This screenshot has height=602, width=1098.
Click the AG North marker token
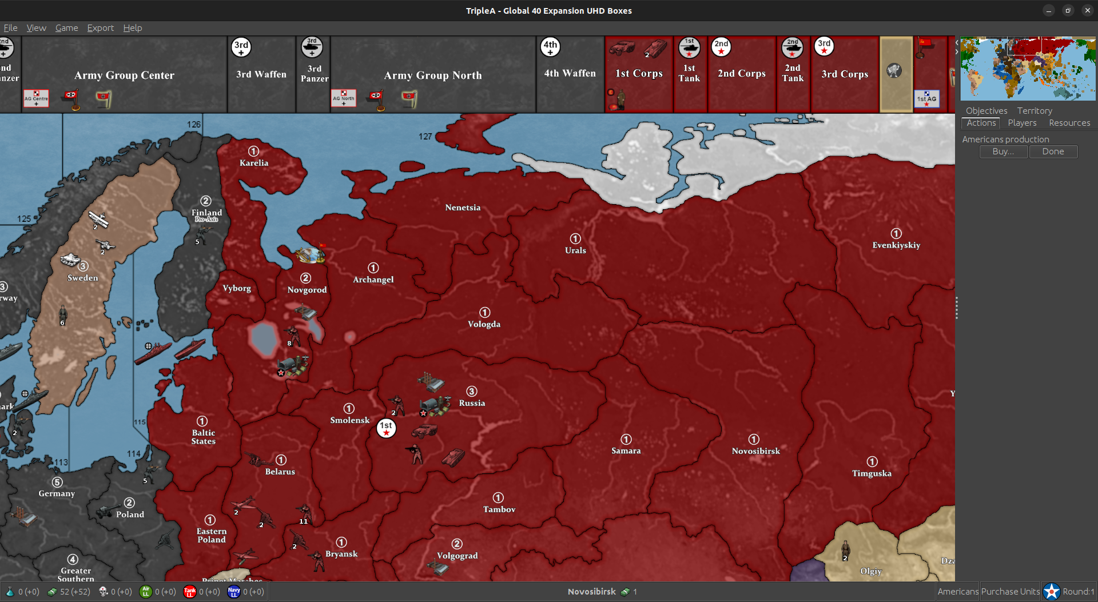344,98
